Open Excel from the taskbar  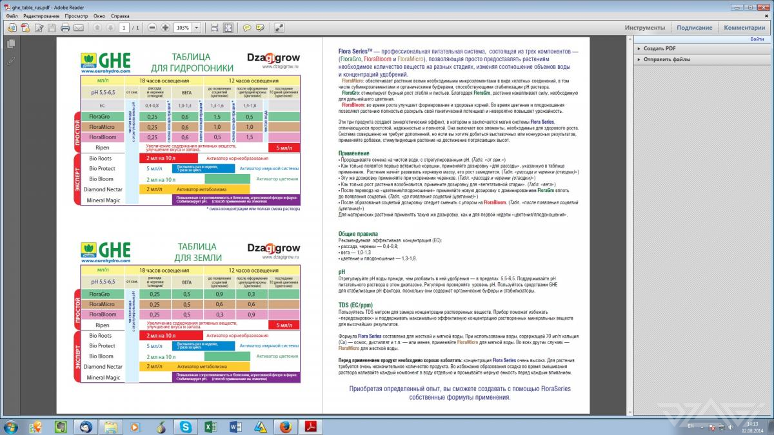coord(210,427)
